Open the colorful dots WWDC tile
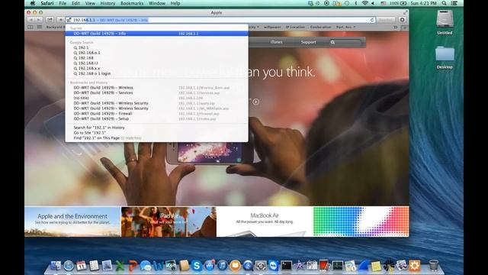Screen dimensions: 488x275 (361, 222)
